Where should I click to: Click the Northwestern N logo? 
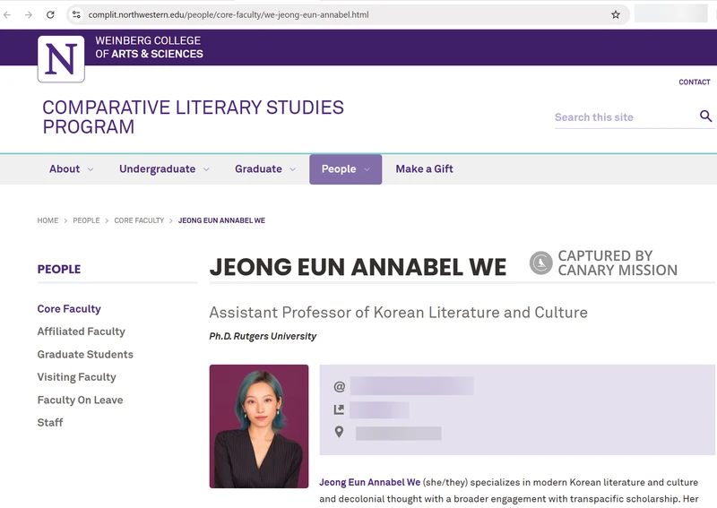[61, 59]
